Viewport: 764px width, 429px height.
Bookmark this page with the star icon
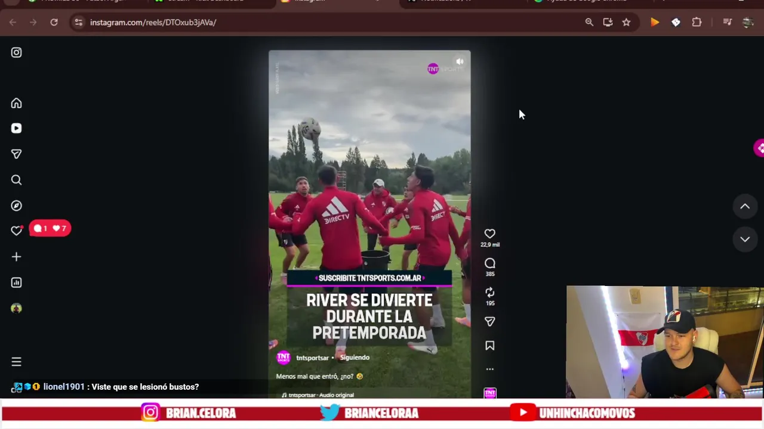pos(626,22)
